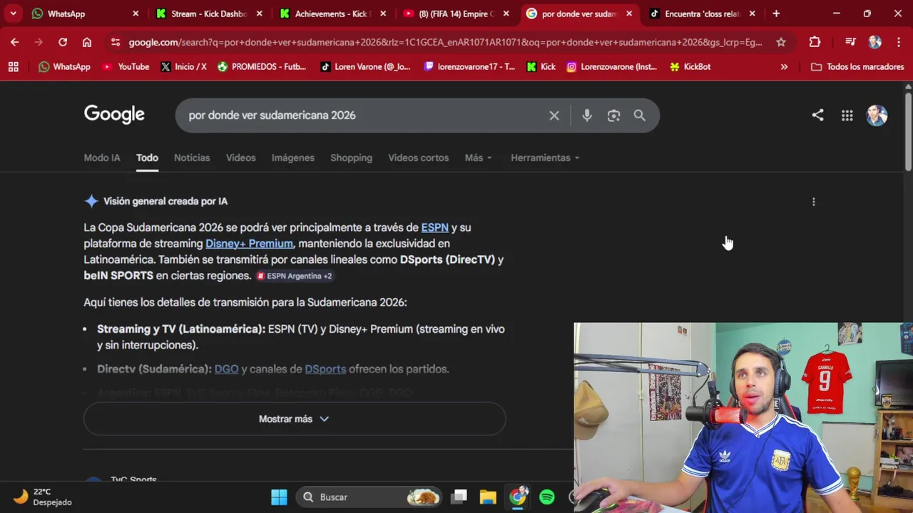Select the Noticias results tab
The height and width of the screenshot is (513, 913).
[x=192, y=157]
